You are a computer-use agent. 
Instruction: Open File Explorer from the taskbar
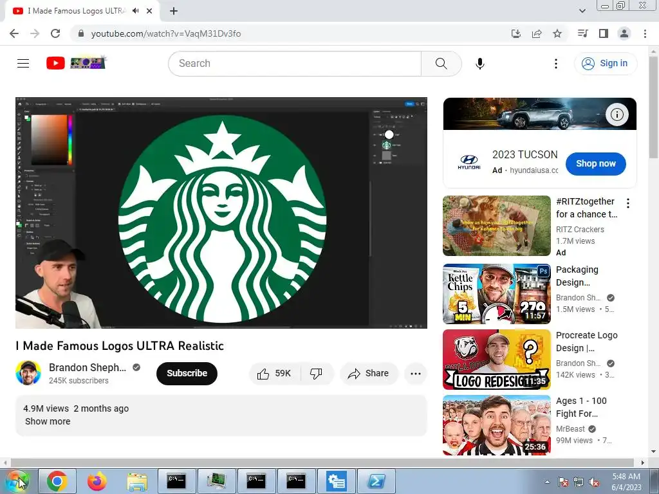click(x=137, y=481)
